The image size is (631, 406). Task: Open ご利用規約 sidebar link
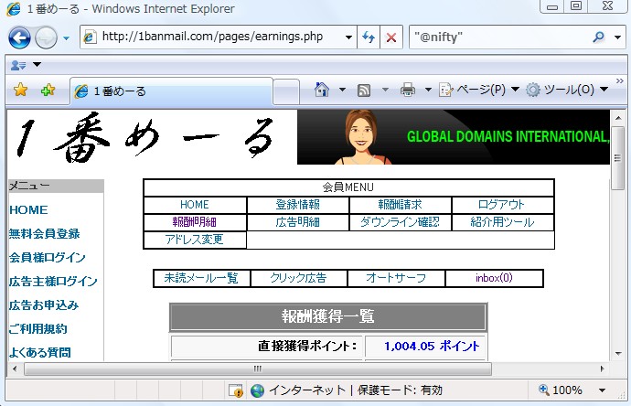click(37, 329)
